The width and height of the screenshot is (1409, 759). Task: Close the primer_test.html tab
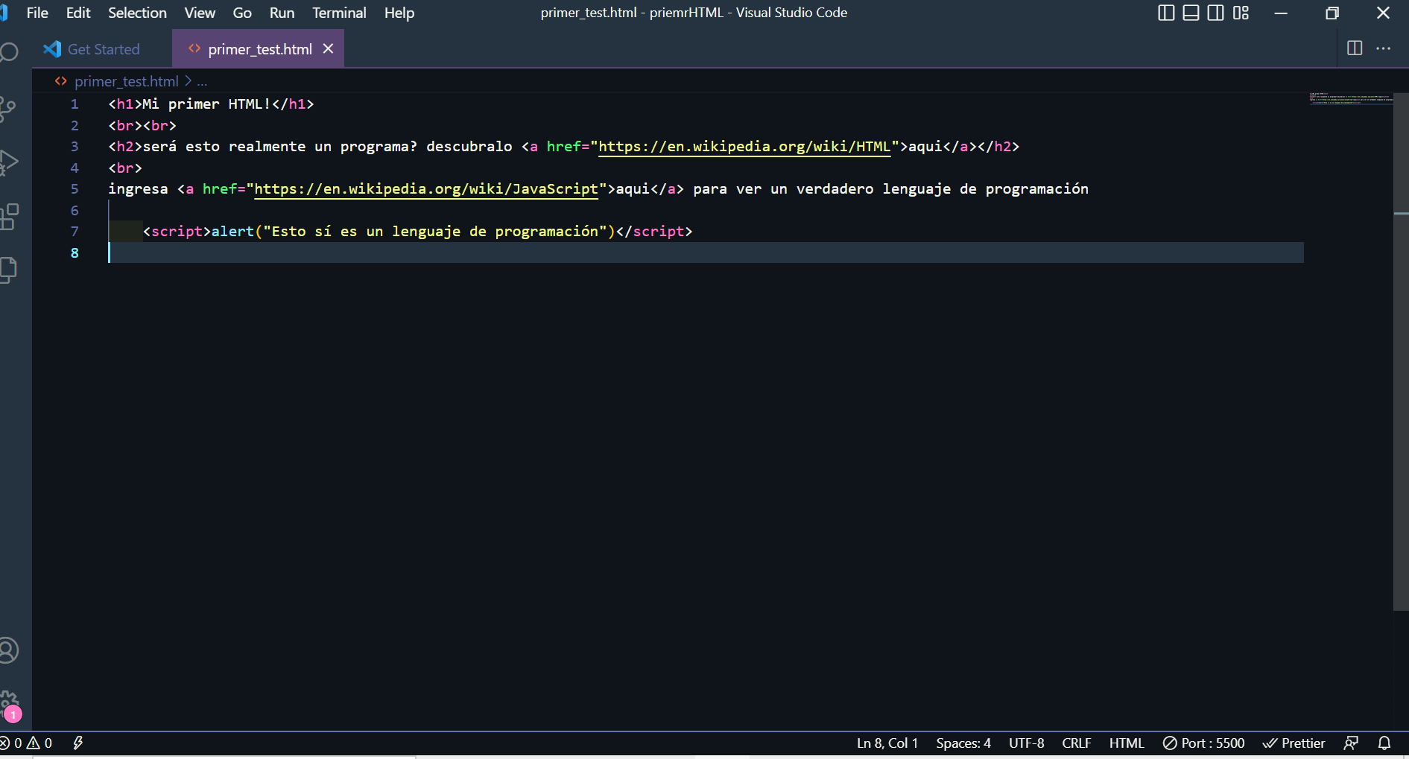(x=328, y=48)
